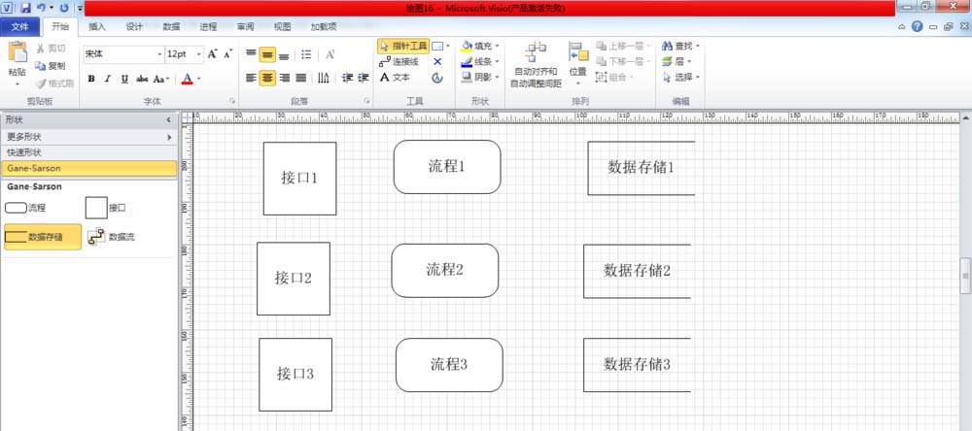Select the 连接线 connector tool

click(x=399, y=61)
